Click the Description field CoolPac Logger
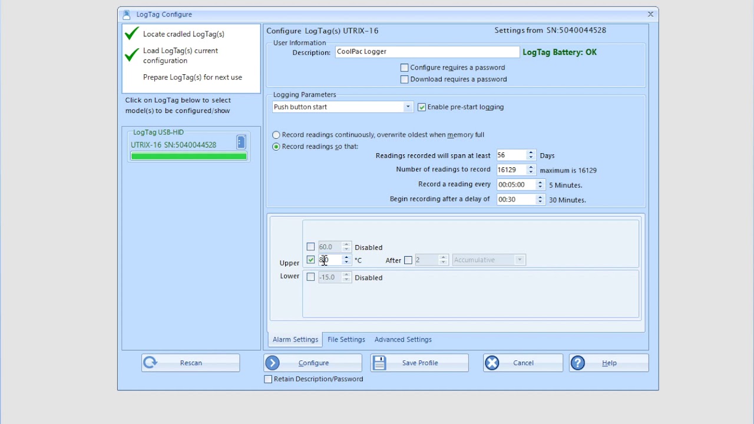The height and width of the screenshot is (424, 754). pos(428,52)
